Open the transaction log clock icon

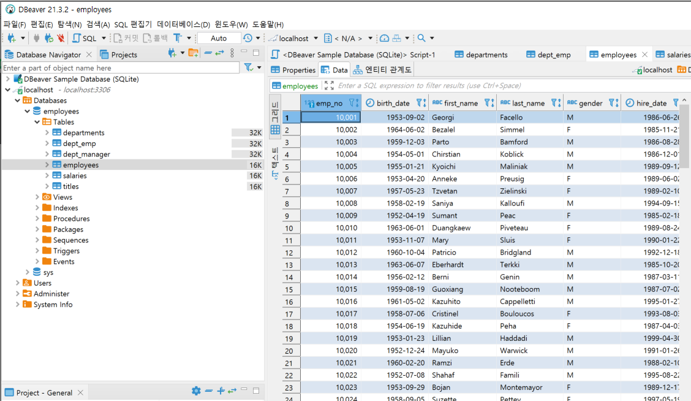point(247,39)
